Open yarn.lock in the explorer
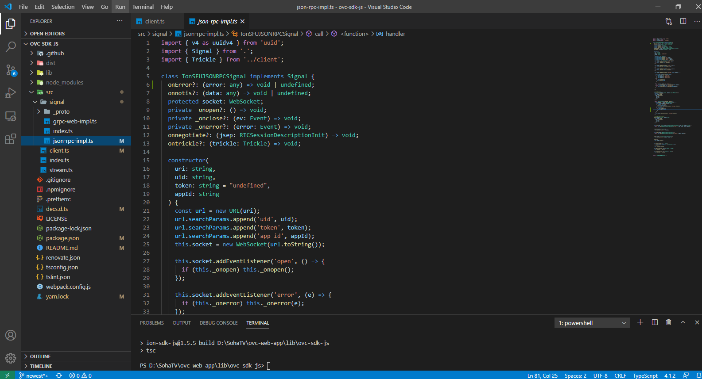Viewport: 702px width, 379px height. point(76,296)
